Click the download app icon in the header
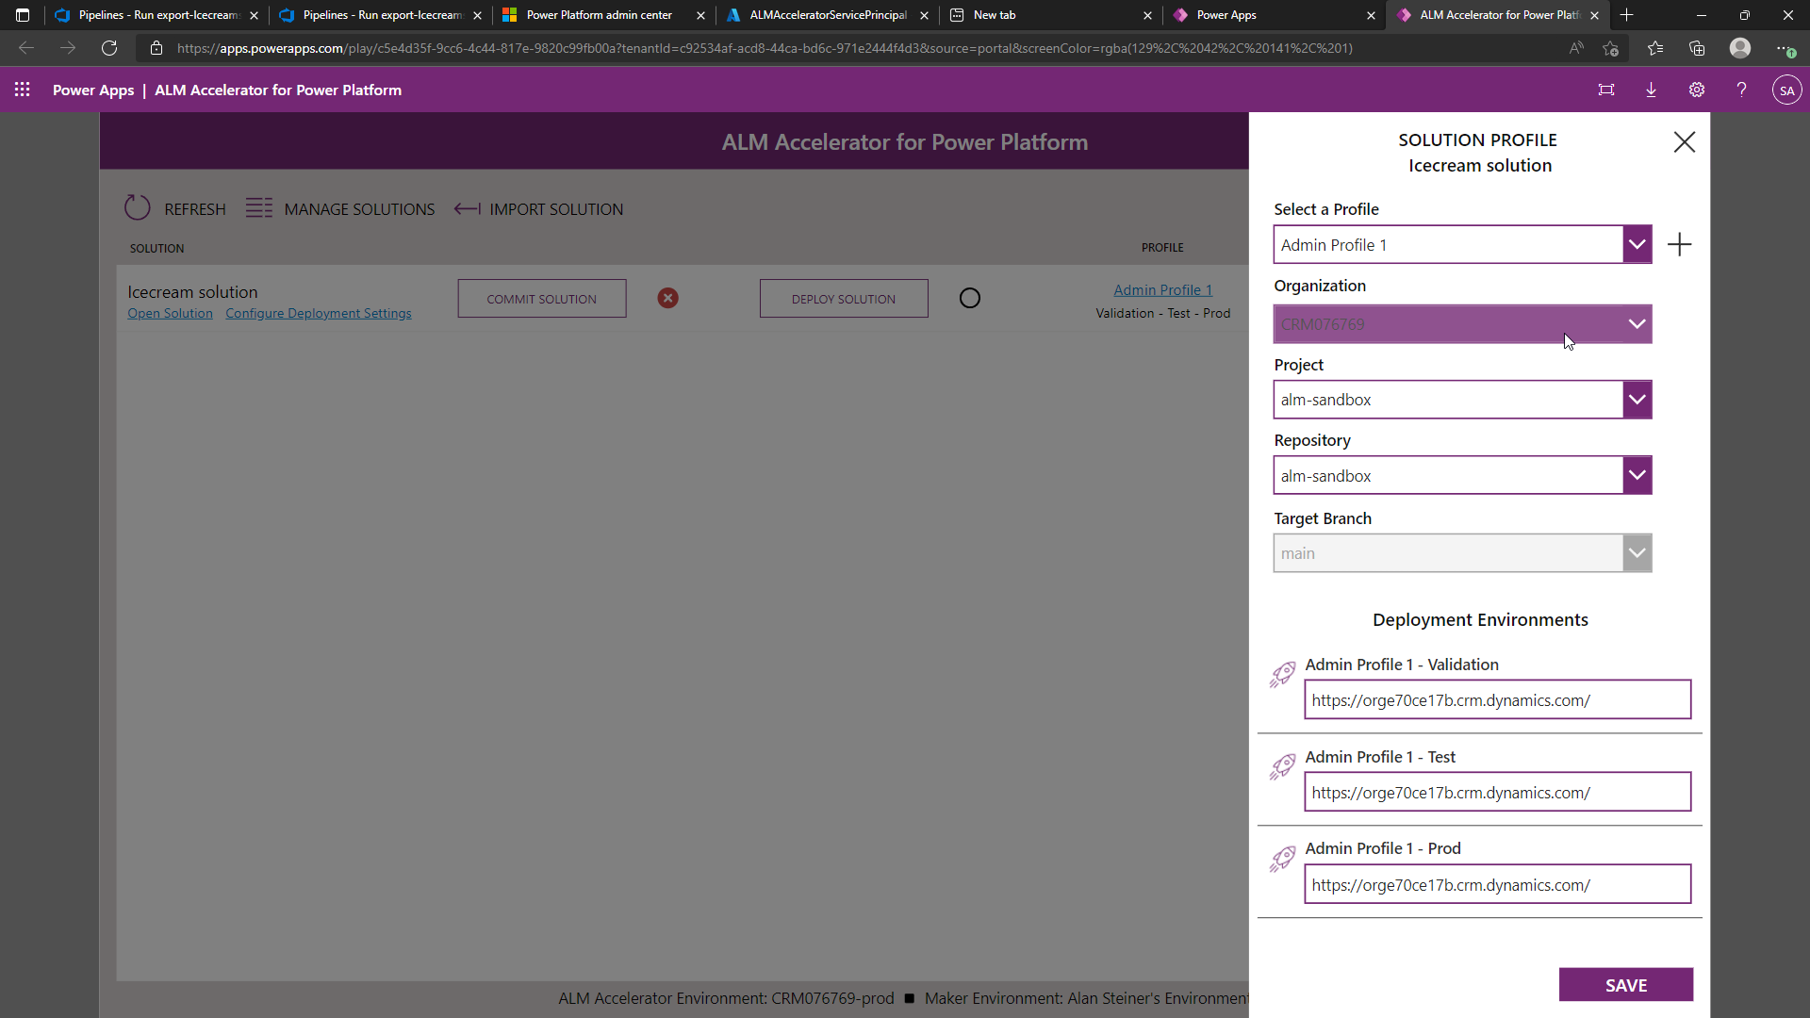Screen dimensions: 1810x1018 pos(1651,90)
